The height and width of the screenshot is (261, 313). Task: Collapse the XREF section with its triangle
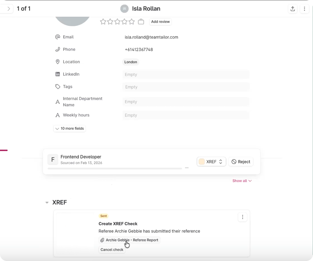(x=47, y=202)
